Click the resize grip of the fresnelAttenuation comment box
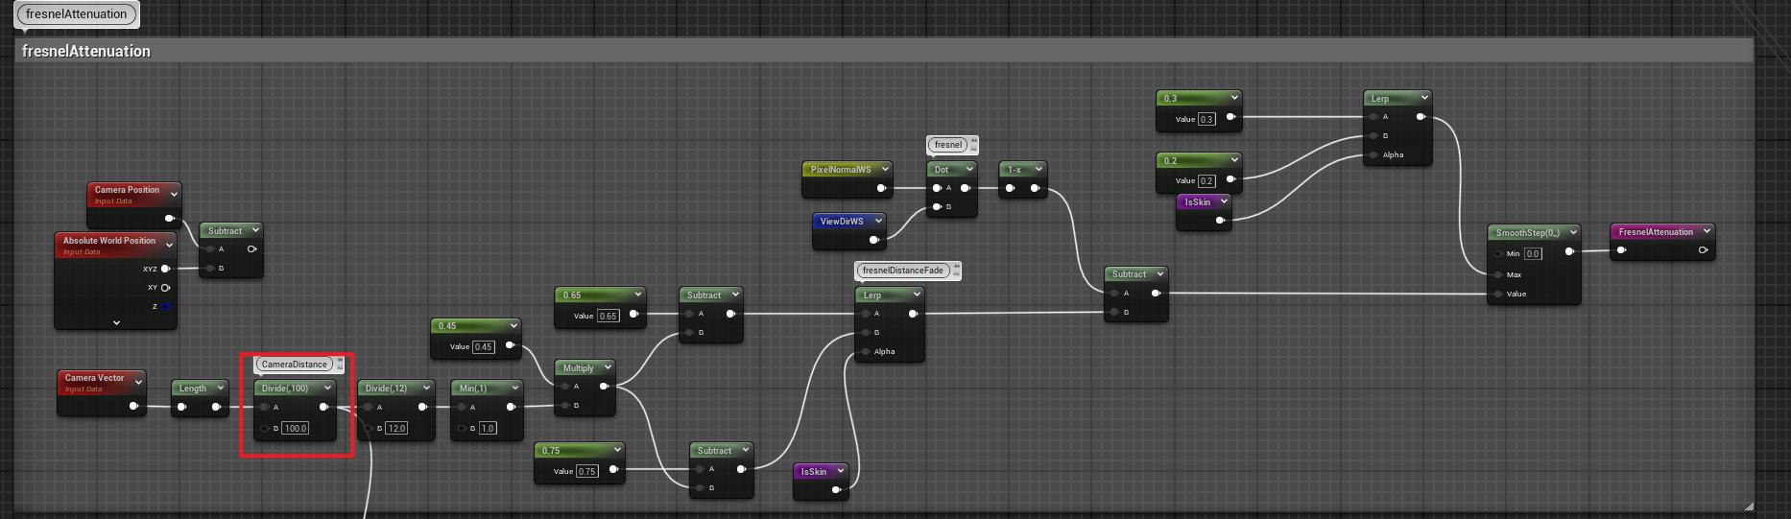This screenshot has height=519, width=1791. coord(1748,506)
